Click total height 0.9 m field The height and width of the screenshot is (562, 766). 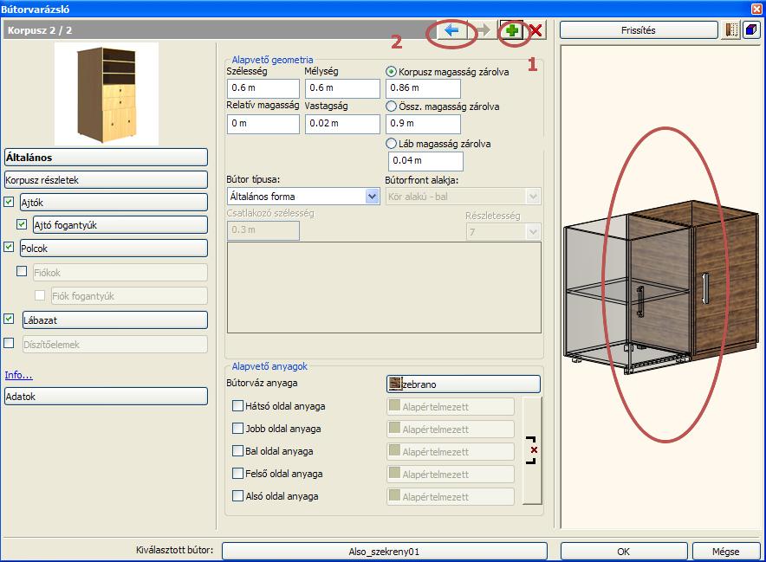pos(423,124)
